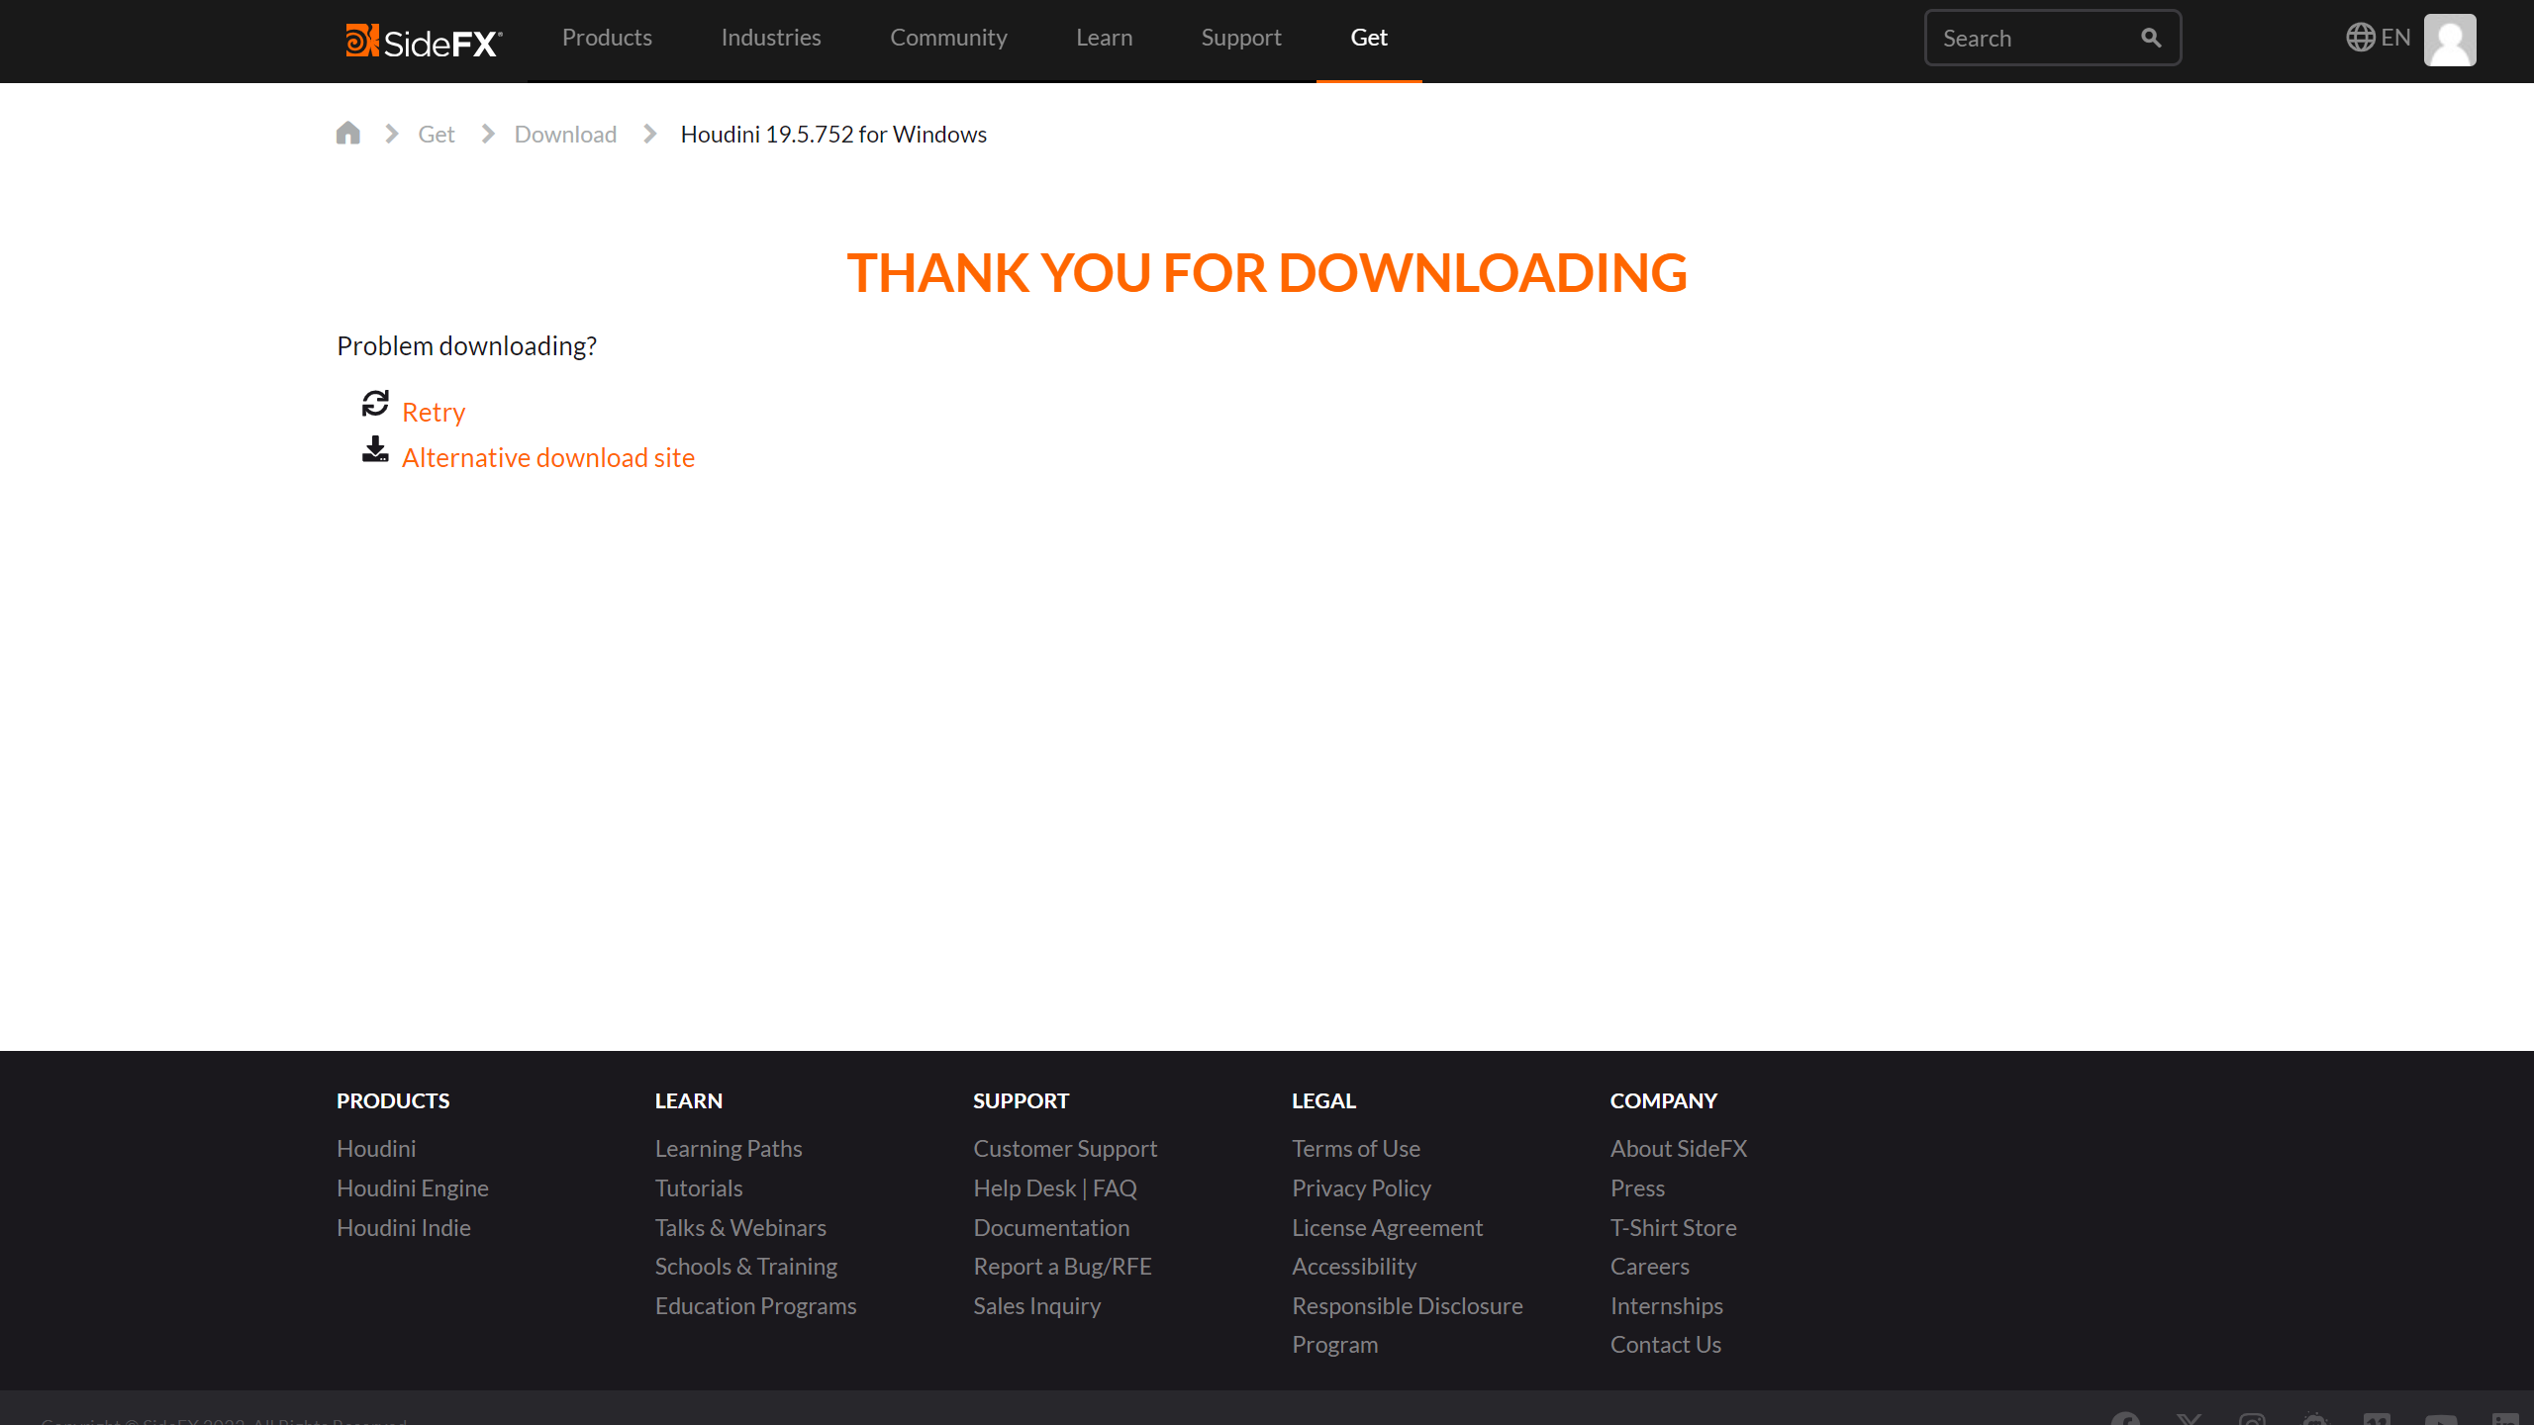Open Careers footer link
This screenshot has width=2534, height=1425.
(1650, 1266)
